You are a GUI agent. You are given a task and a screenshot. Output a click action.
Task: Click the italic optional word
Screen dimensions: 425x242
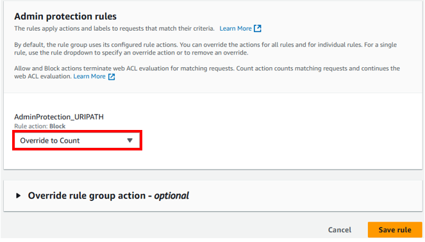(171, 195)
